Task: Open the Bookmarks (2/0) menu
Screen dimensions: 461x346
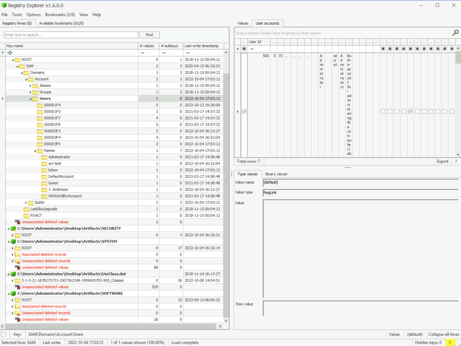Action: [x=60, y=15]
